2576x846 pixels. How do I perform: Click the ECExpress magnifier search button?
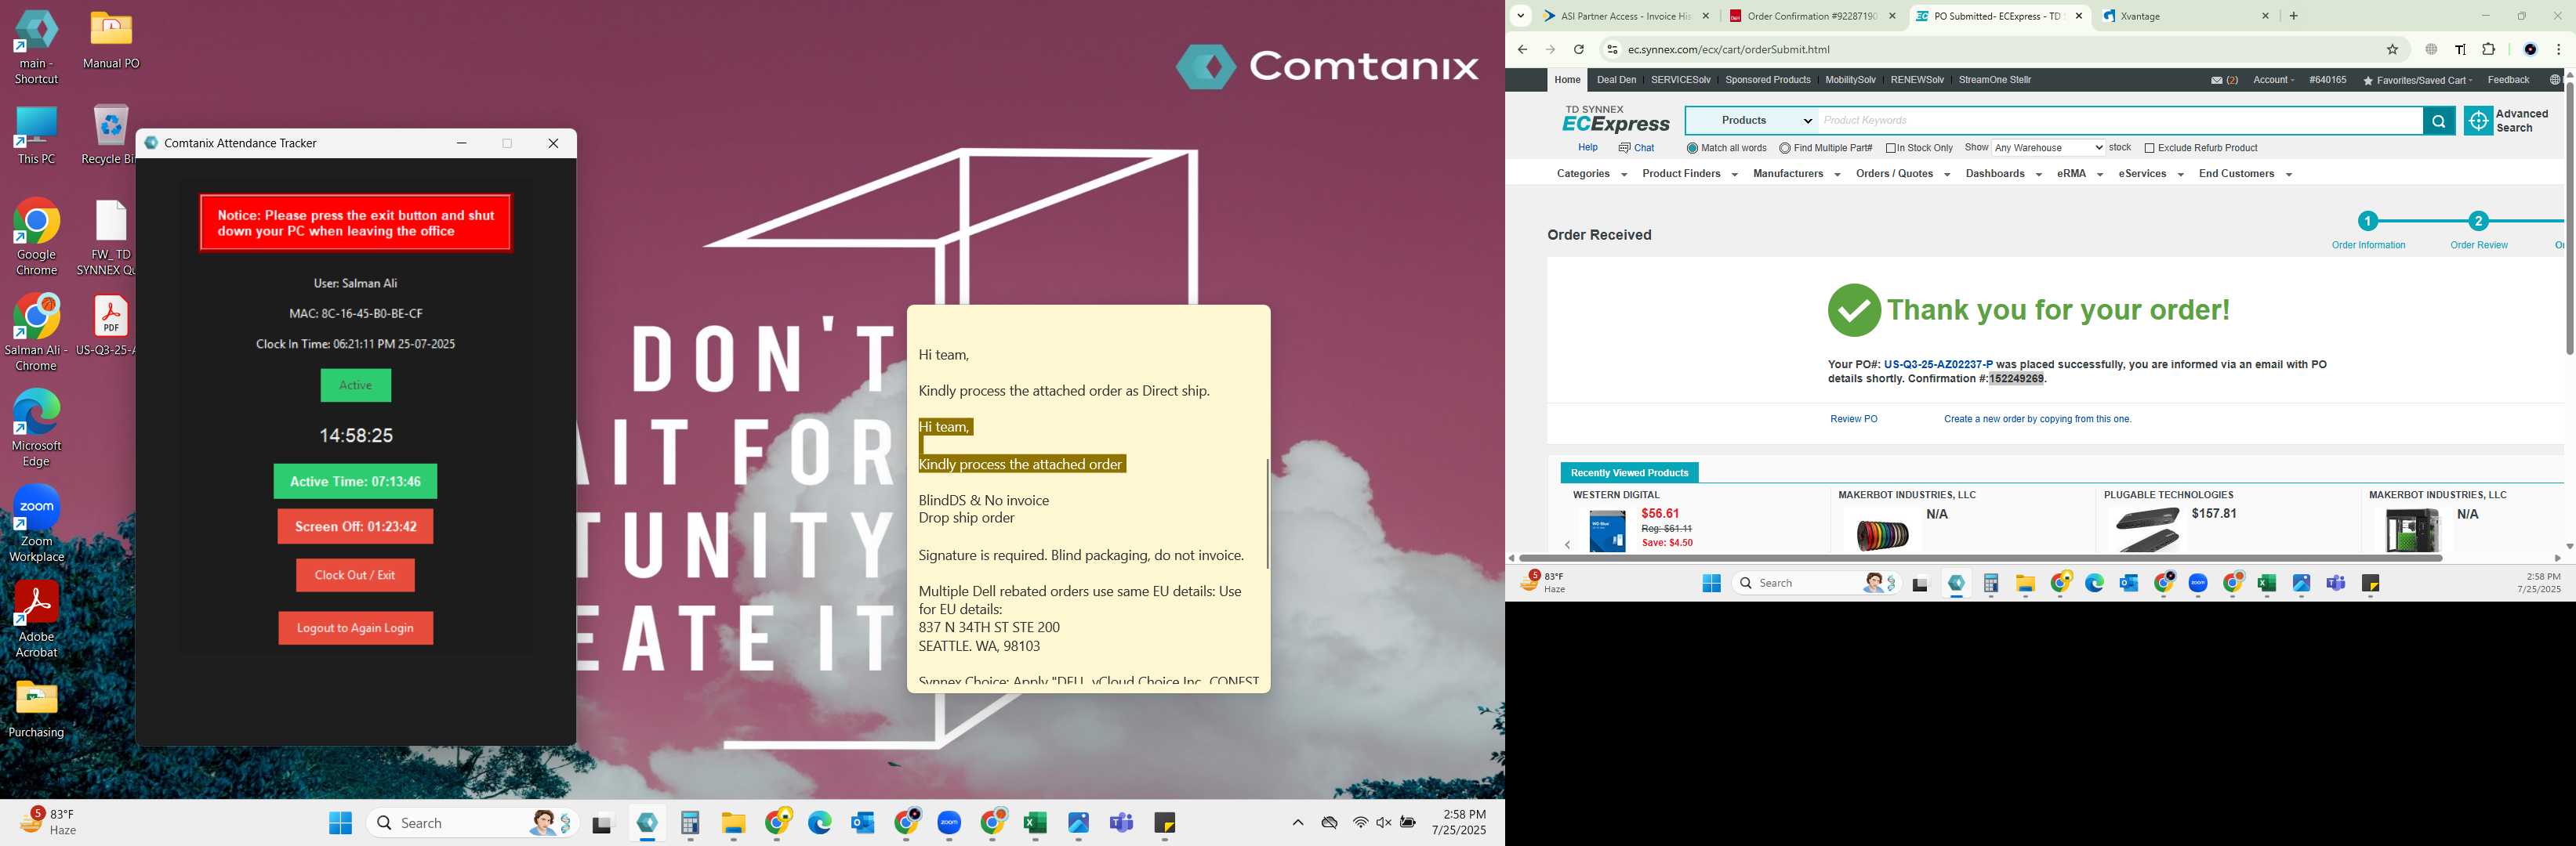click(x=2438, y=121)
